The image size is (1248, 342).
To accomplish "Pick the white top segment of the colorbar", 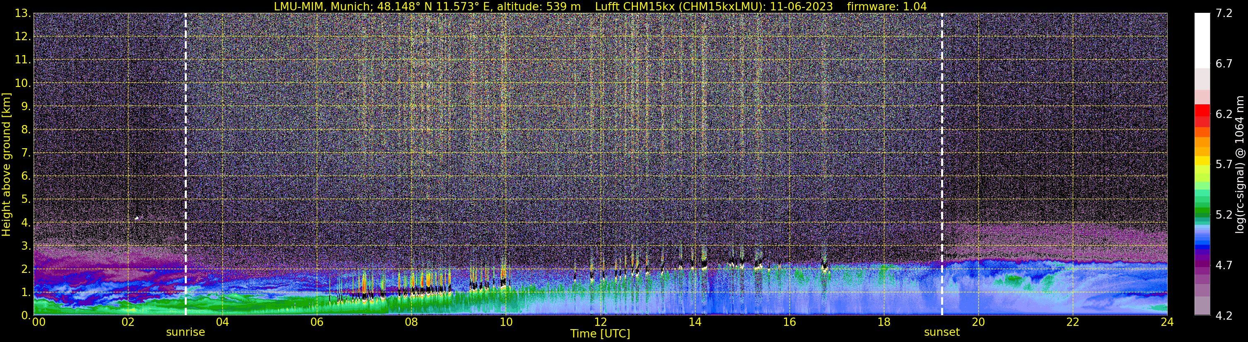I will point(1202,41).
